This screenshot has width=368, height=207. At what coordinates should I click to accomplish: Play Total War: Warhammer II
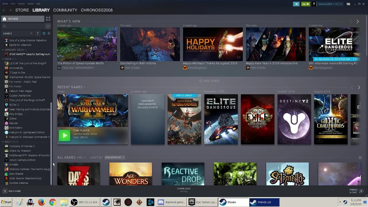(x=65, y=135)
